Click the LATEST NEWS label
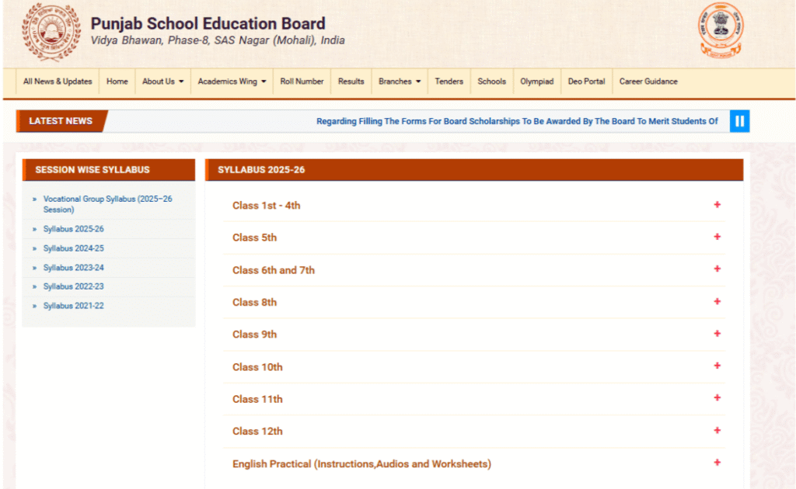This screenshot has height=489, width=796. pyautogui.click(x=61, y=121)
